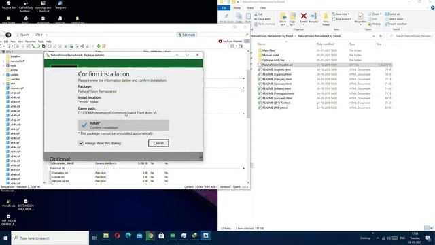Click Invert selection in Explorer ribbon

click(x=396, y=24)
